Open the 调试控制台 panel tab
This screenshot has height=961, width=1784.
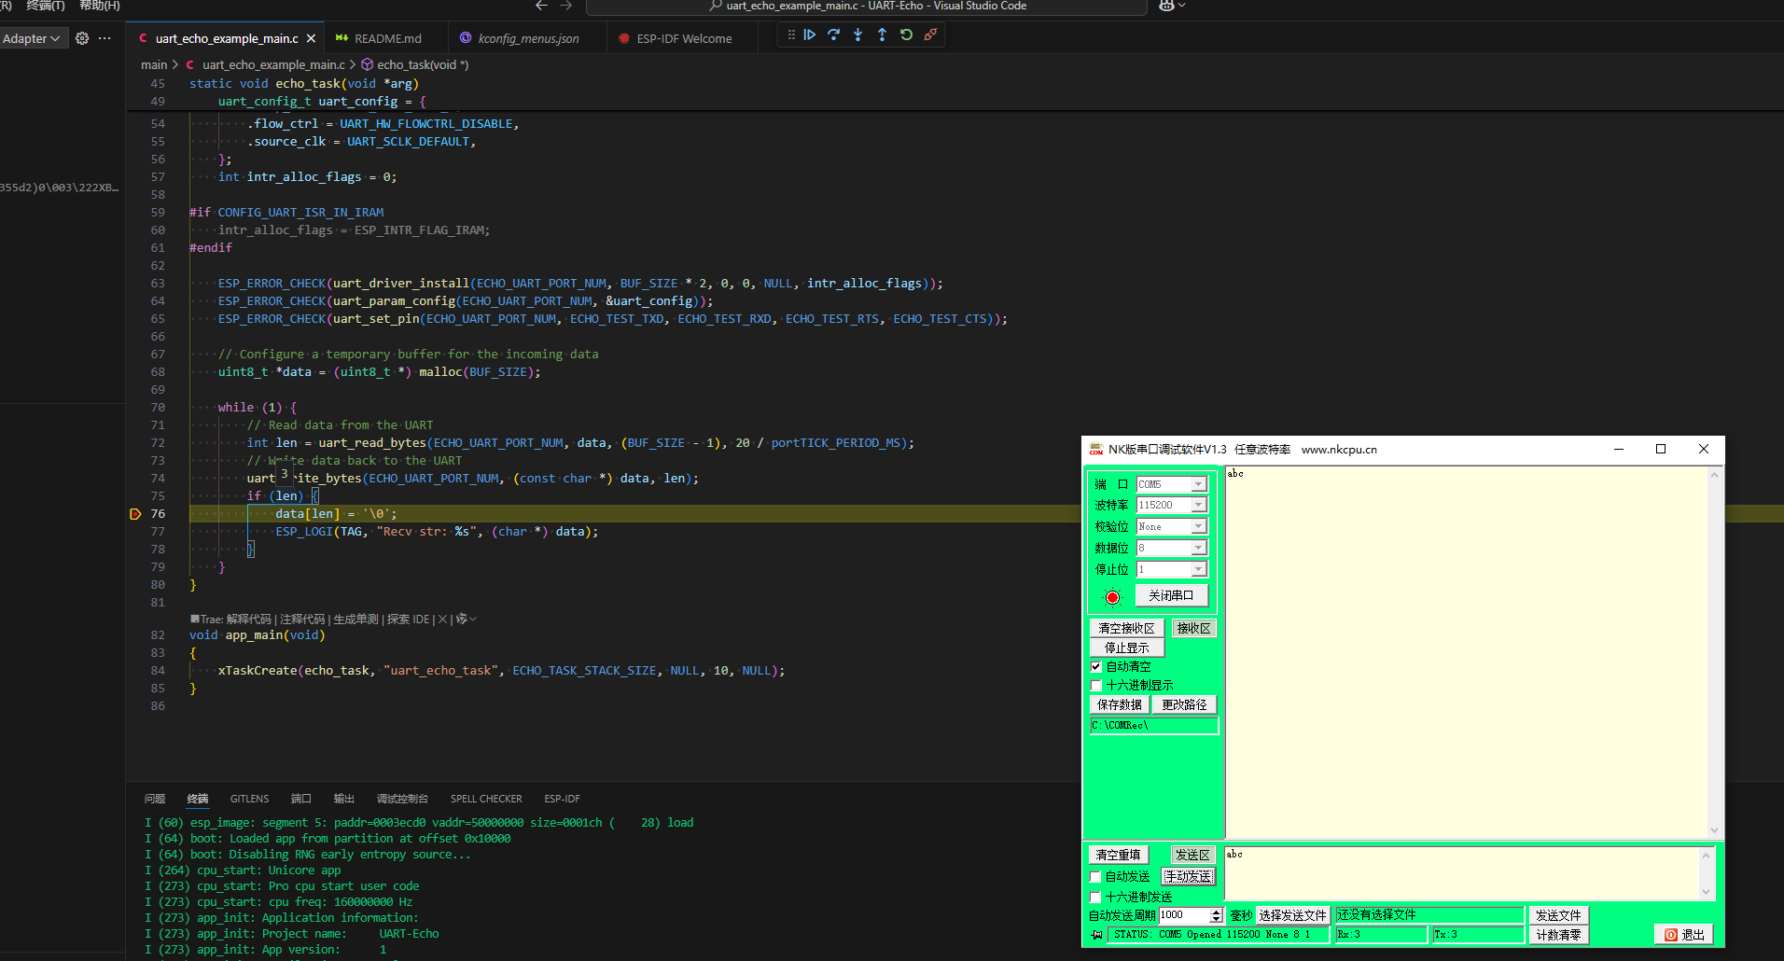[402, 799]
